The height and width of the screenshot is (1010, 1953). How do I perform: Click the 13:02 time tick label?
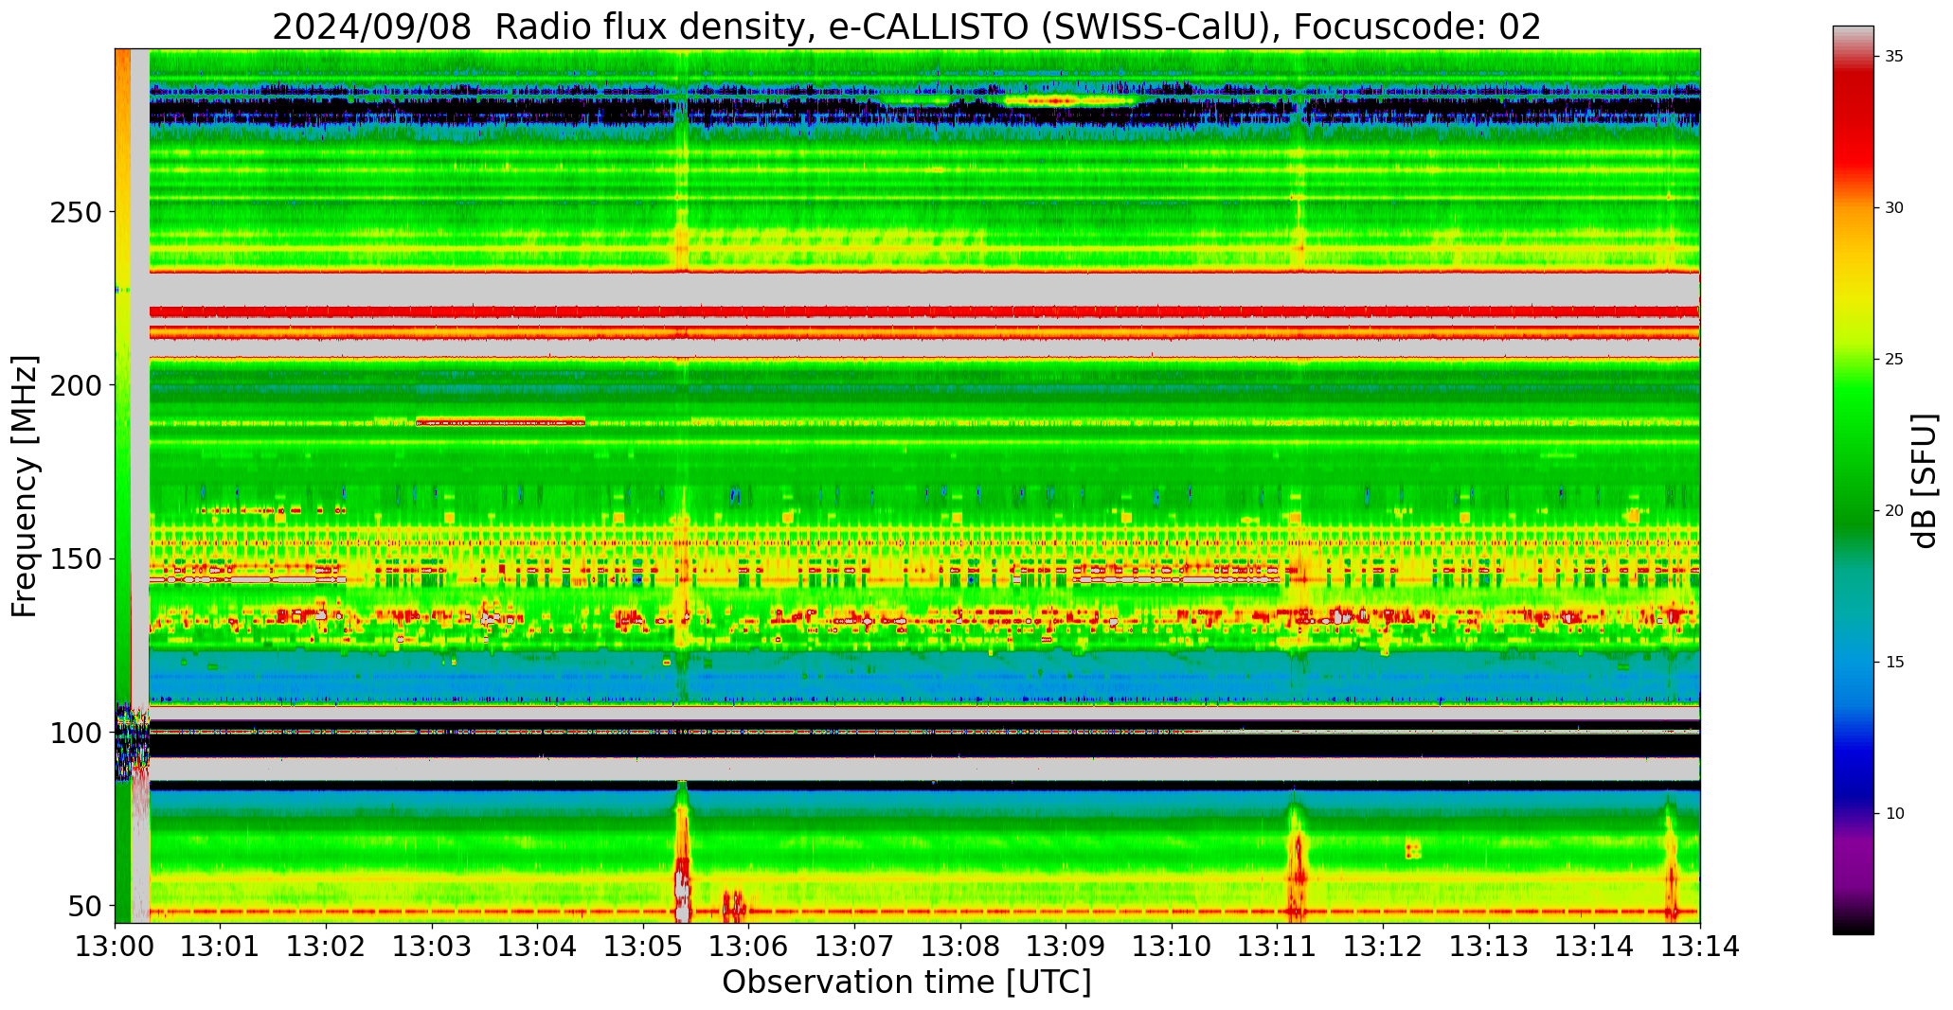pyautogui.click(x=327, y=947)
